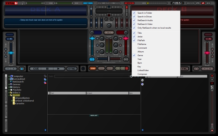Pause Deck A playback
This screenshot has width=218, height=136.
[47, 69]
